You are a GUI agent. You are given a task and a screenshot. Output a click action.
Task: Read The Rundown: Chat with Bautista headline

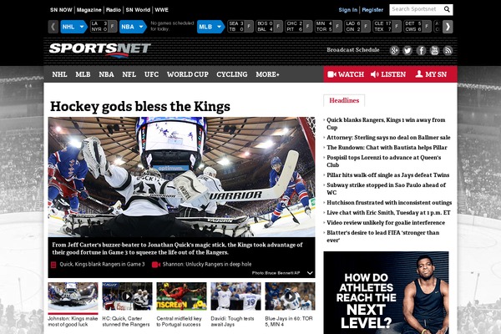(387, 147)
